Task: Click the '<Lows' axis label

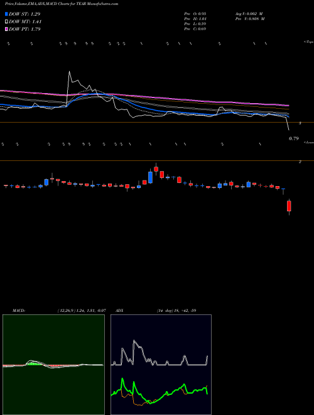Action: point(308,142)
